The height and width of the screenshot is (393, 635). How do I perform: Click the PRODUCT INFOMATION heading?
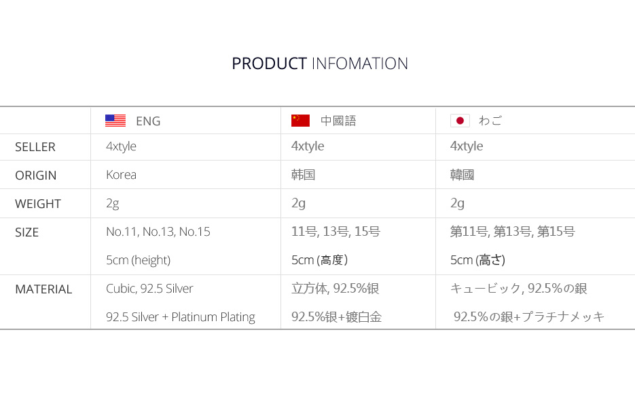(x=320, y=64)
